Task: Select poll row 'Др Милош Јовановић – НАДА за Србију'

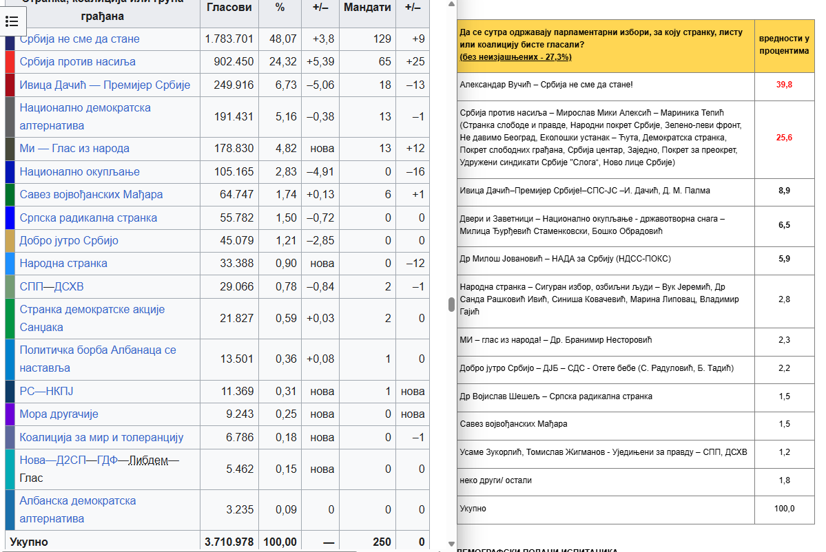Action: pos(606,259)
